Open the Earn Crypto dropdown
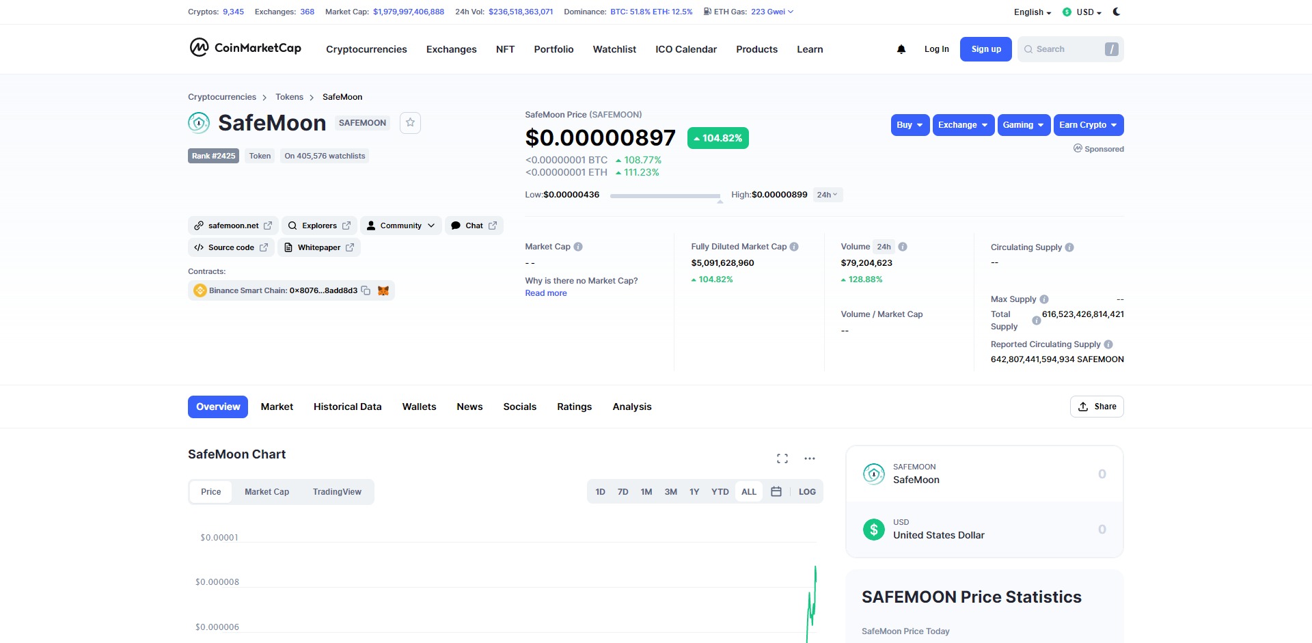The image size is (1312, 643). tap(1089, 125)
